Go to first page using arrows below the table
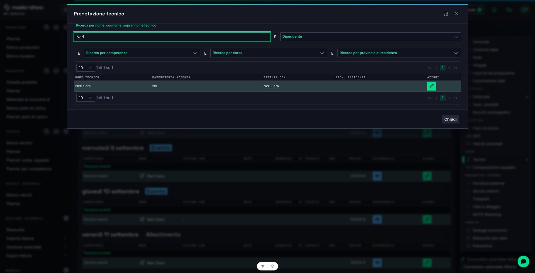The image size is (535, 273). [x=430, y=98]
